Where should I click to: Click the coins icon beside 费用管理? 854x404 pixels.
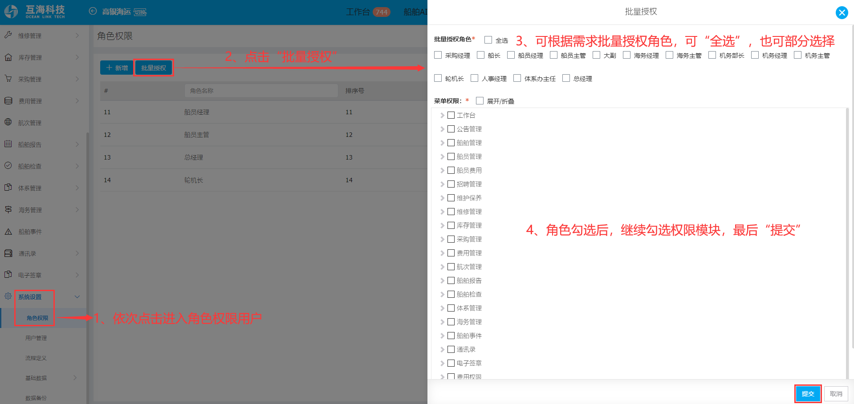[8, 100]
